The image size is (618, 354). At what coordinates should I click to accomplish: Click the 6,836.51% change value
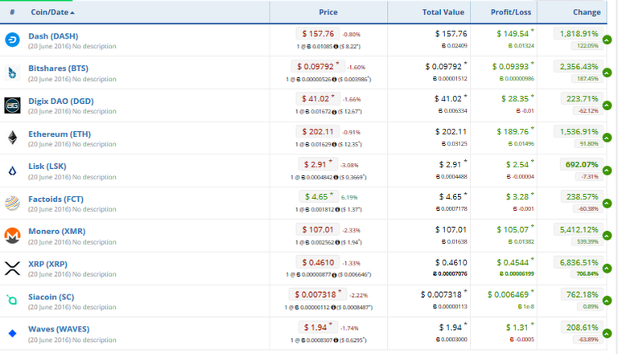tap(579, 262)
